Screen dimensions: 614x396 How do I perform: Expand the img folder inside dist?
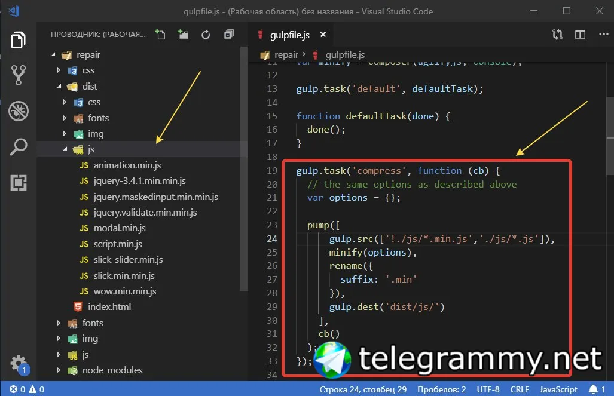pos(65,133)
